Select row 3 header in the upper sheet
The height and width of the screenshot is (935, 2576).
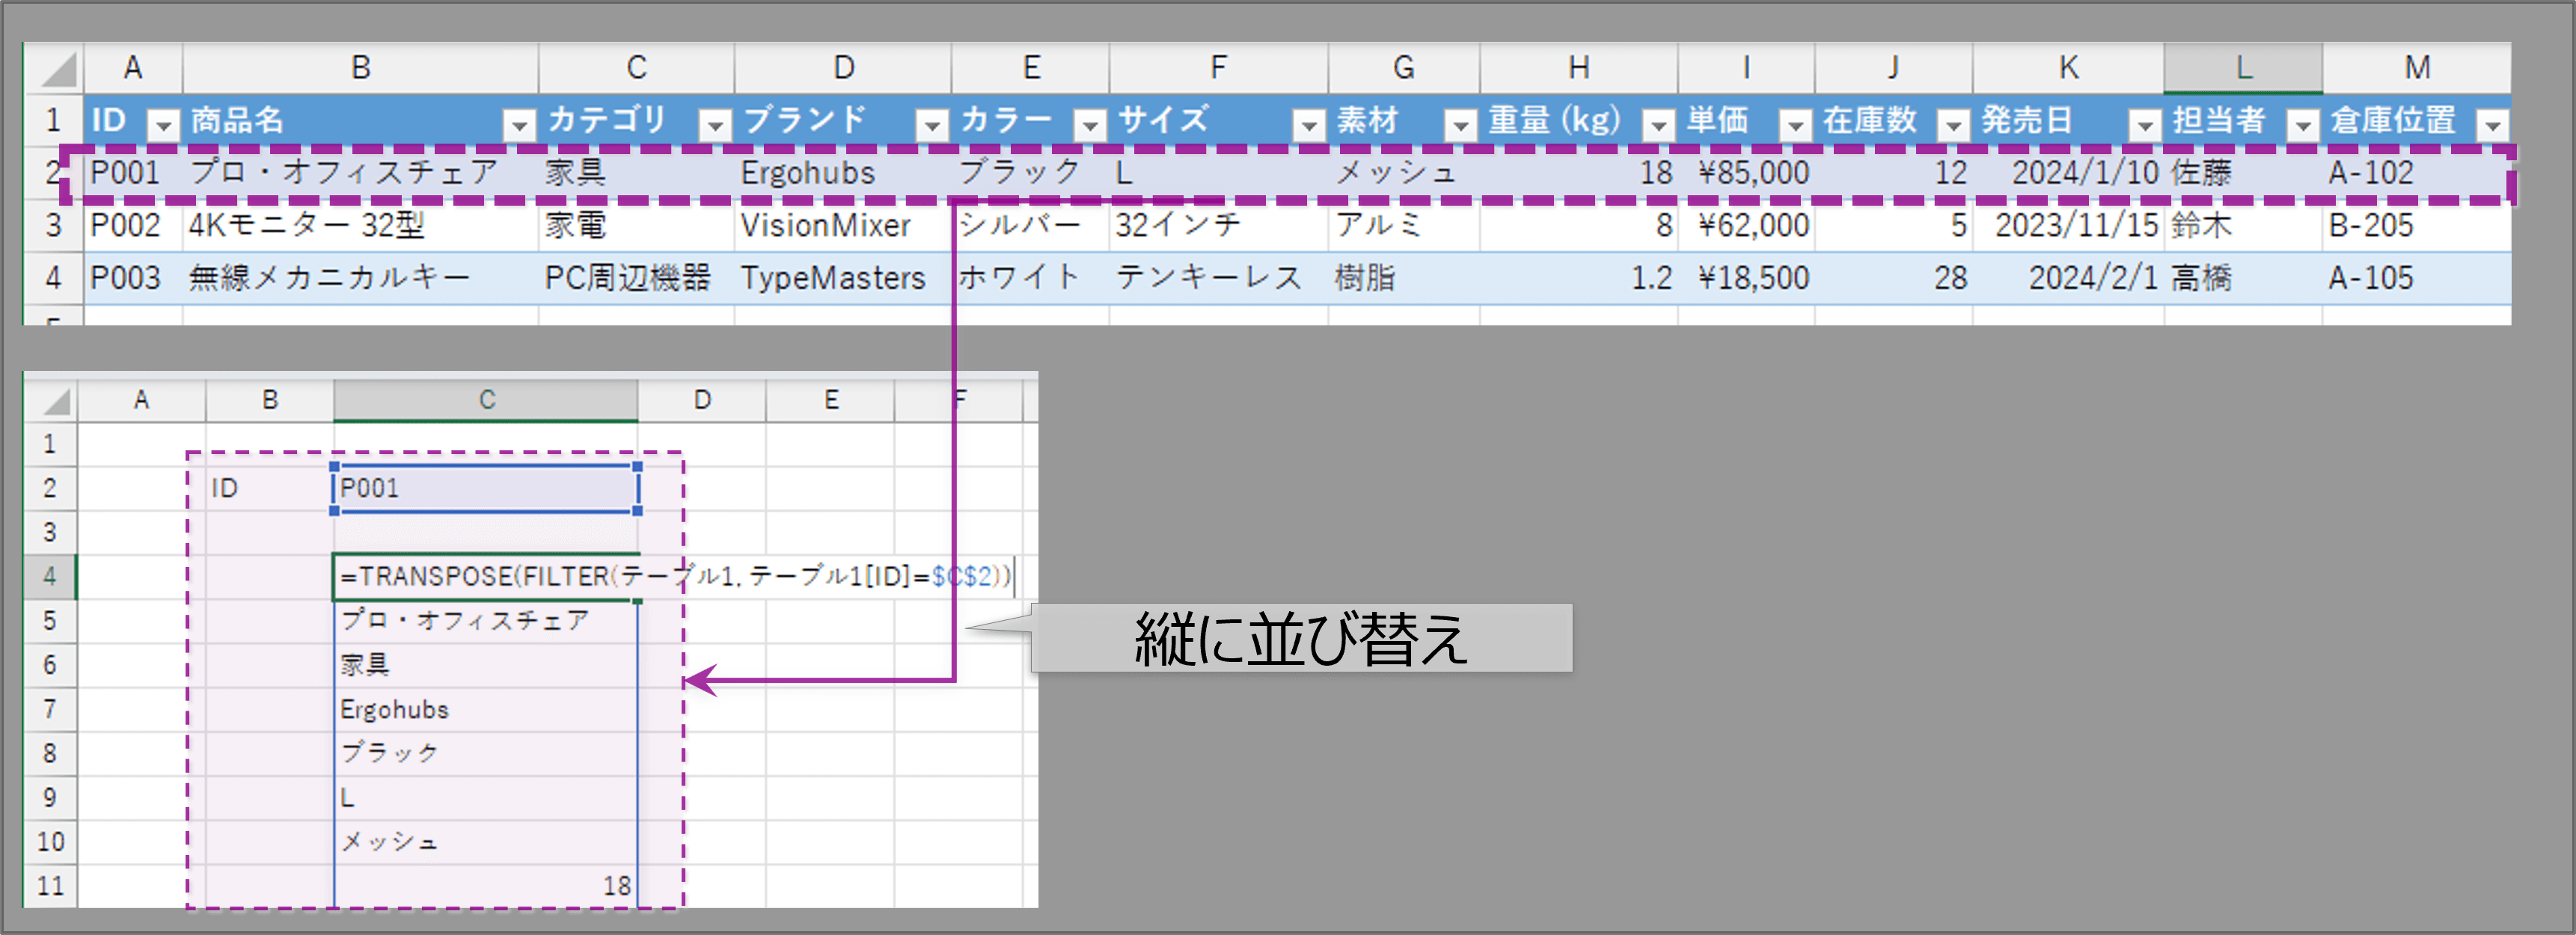coord(54,226)
